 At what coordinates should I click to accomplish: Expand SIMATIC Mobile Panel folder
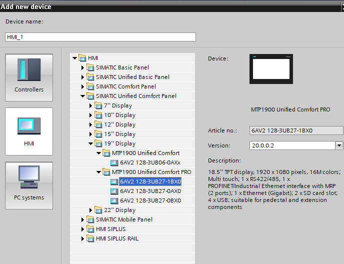[82, 219]
